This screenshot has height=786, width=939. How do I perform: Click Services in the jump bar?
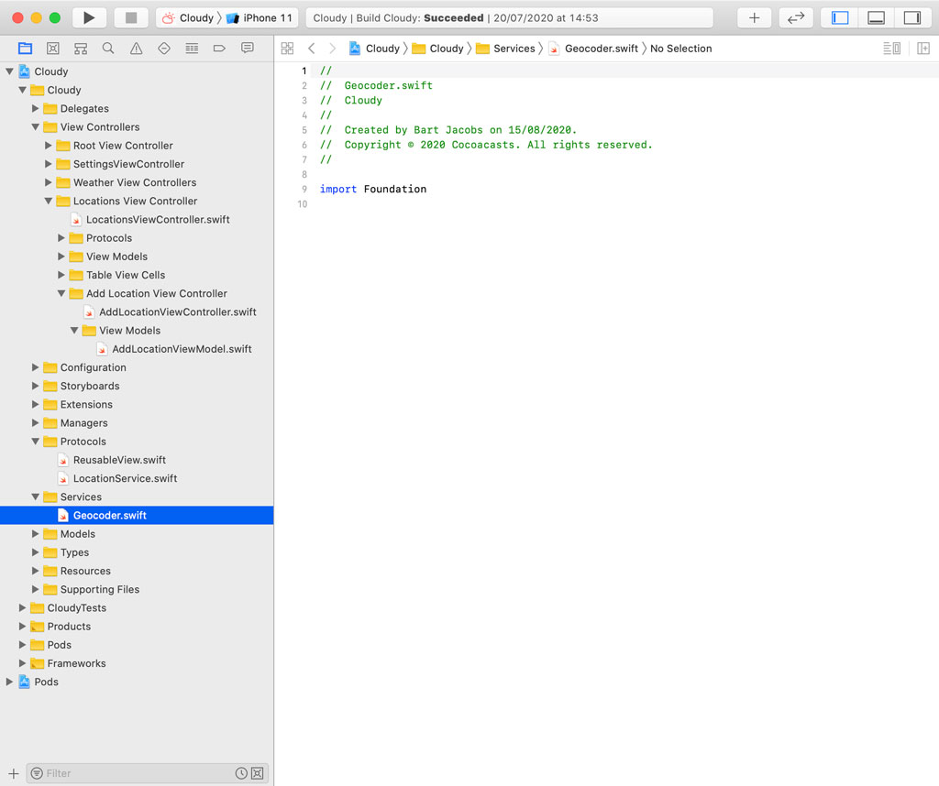click(x=516, y=49)
